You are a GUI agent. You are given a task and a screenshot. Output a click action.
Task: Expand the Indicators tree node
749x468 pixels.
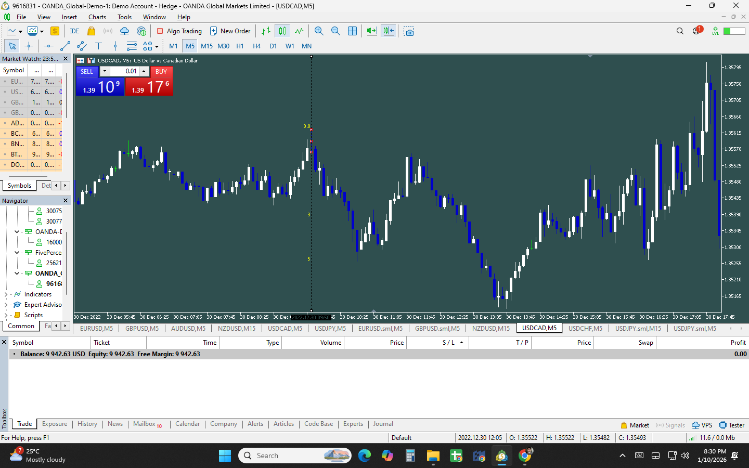[6, 294]
